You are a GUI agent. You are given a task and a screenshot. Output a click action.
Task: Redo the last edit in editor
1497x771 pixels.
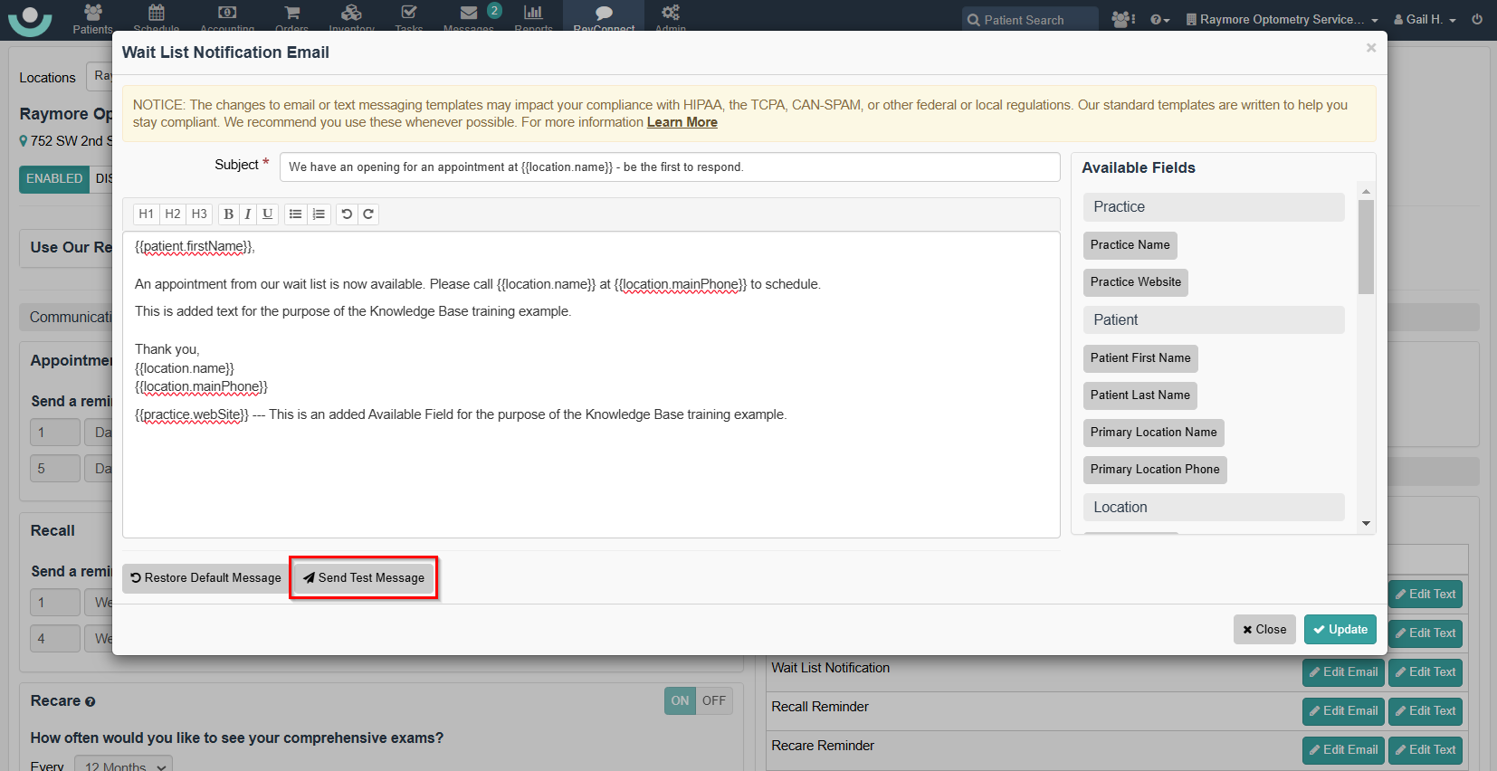pyautogui.click(x=367, y=214)
